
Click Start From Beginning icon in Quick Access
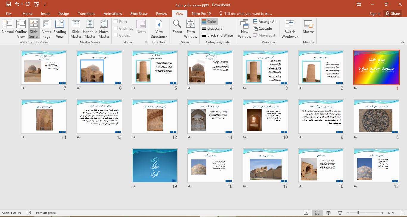[36, 4]
